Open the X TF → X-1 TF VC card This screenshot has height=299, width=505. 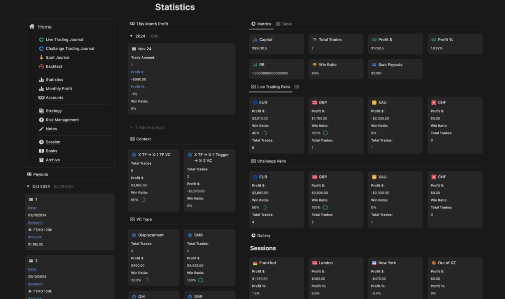click(154, 180)
